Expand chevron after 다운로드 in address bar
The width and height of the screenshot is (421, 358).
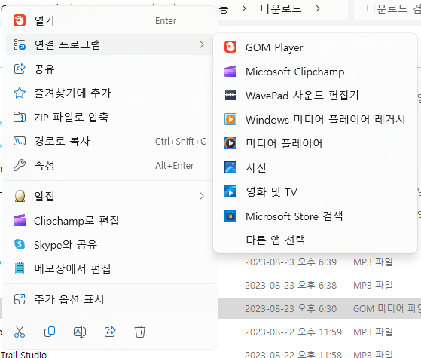click(x=318, y=8)
